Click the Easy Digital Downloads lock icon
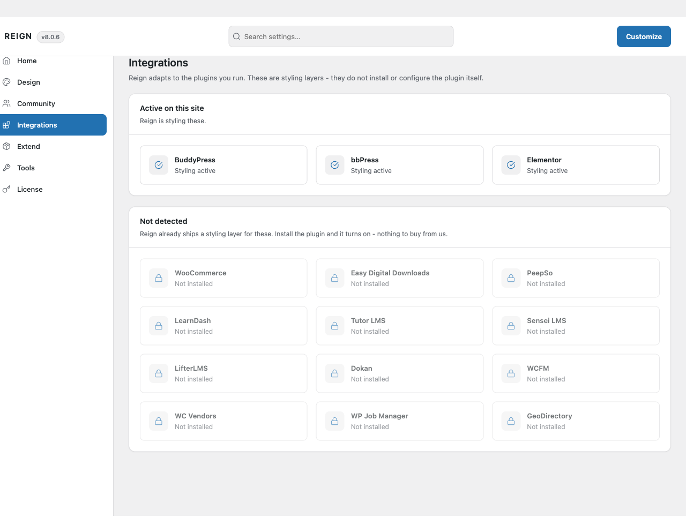The image size is (686, 525). [334, 278]
